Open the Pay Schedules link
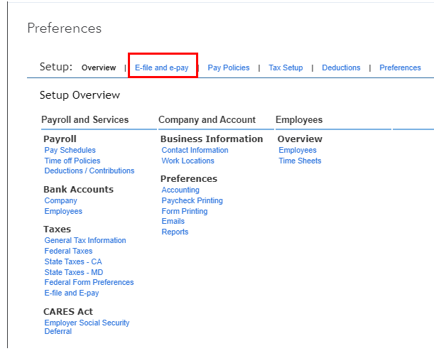This screenshot has height=351, width=434. tap(70, 151)
